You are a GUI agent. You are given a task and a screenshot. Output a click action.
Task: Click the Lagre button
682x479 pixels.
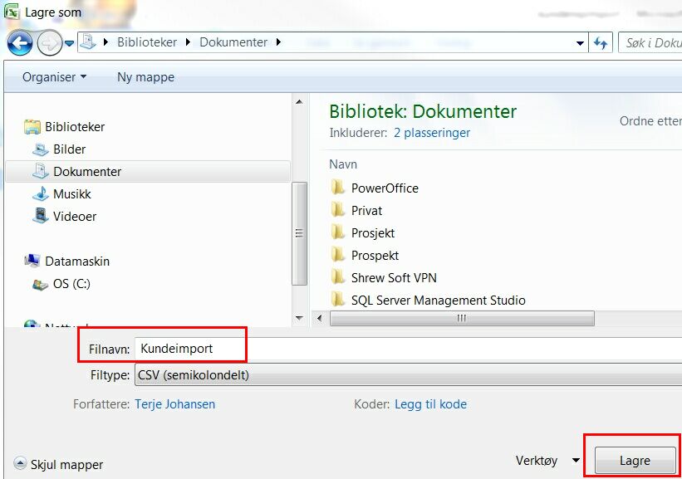tap(633, 460)
